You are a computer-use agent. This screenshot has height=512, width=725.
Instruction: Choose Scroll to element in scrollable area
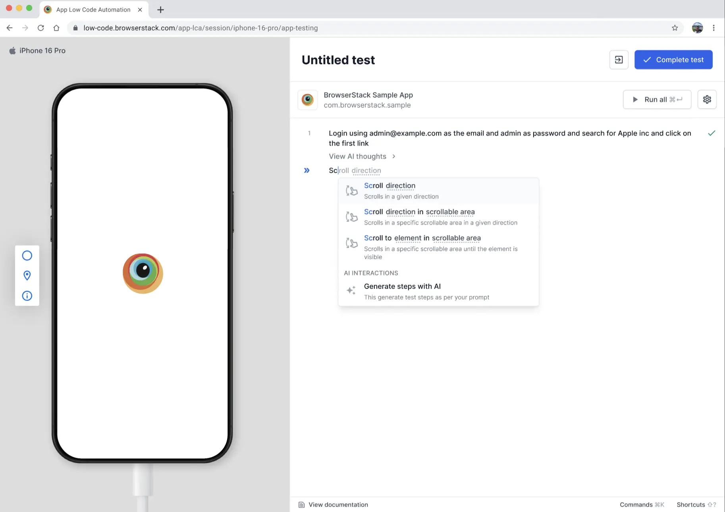422,238
